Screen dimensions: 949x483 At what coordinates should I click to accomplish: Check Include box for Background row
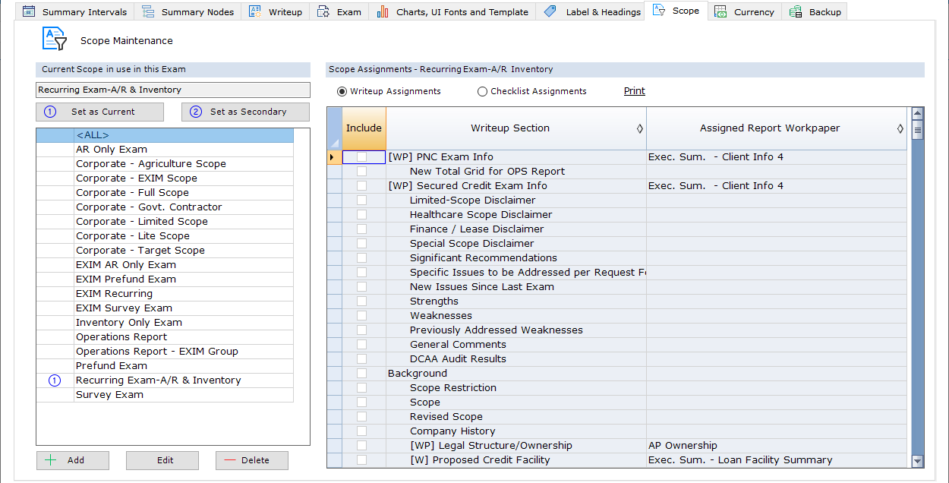pos(361,374)
